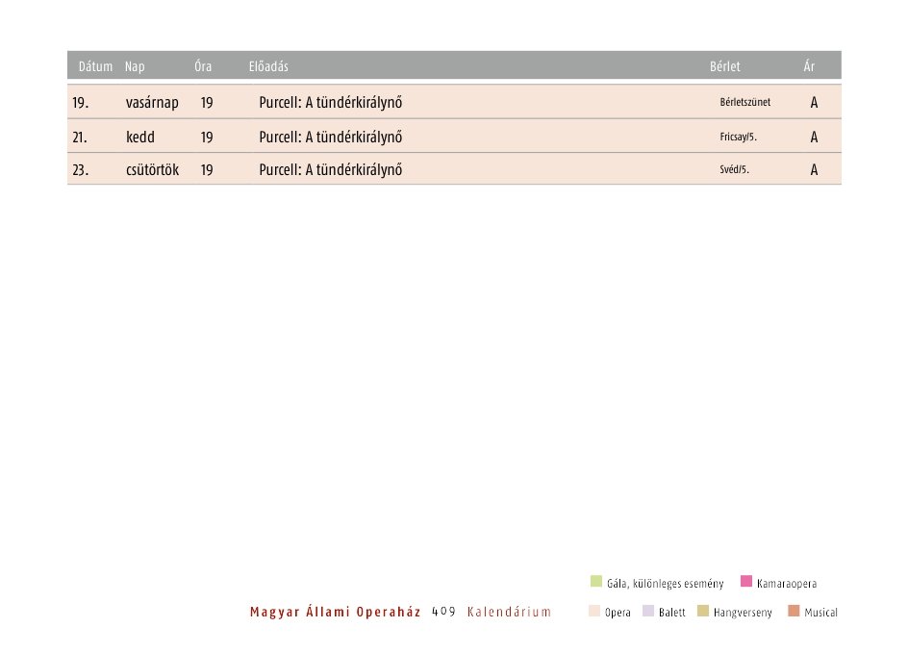Select Purcell performance title in vasárnap row

[x=331, y=103]
